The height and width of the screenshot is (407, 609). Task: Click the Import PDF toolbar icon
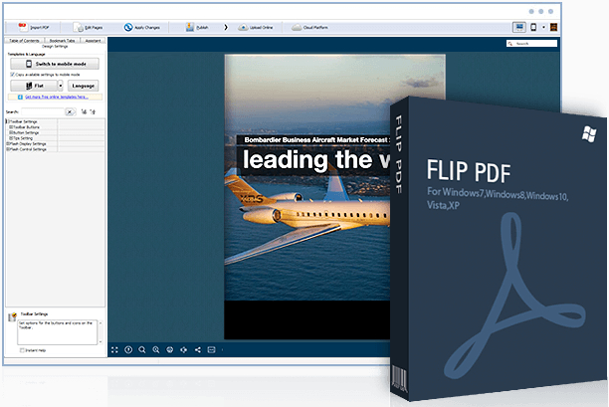[22, 28]
